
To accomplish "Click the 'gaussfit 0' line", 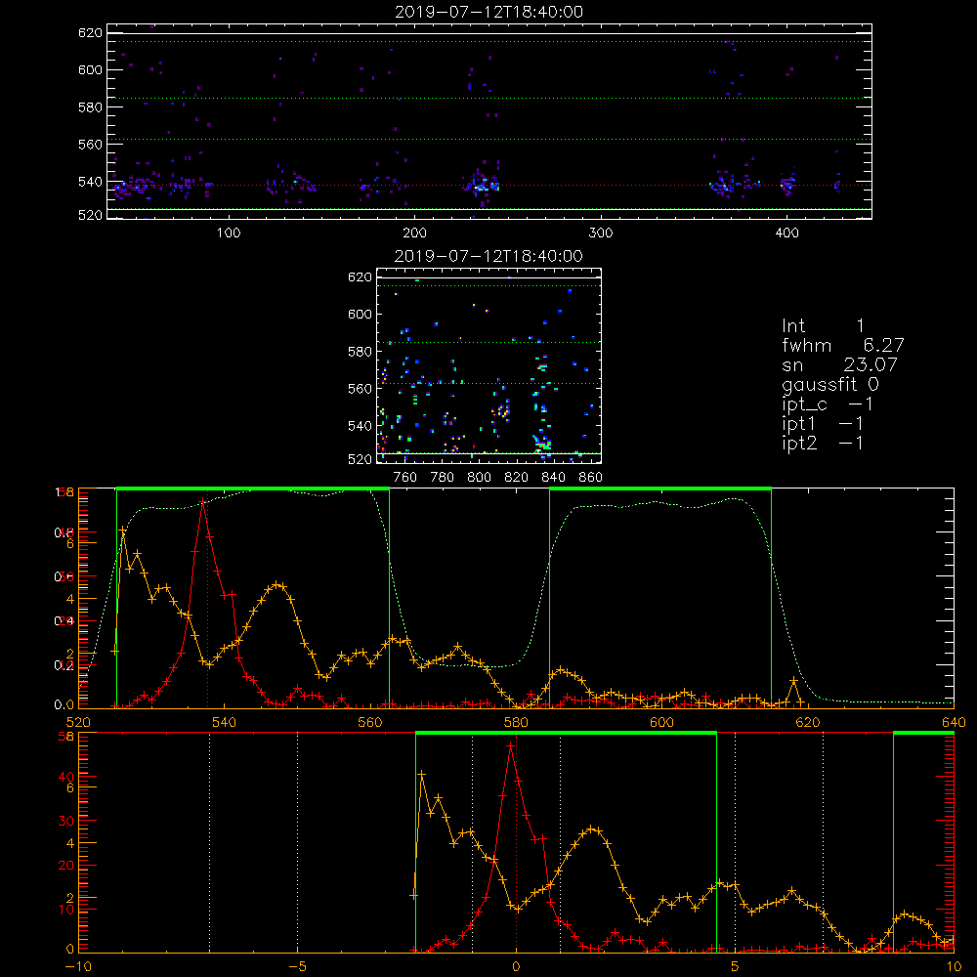I will tap(829, 384).
